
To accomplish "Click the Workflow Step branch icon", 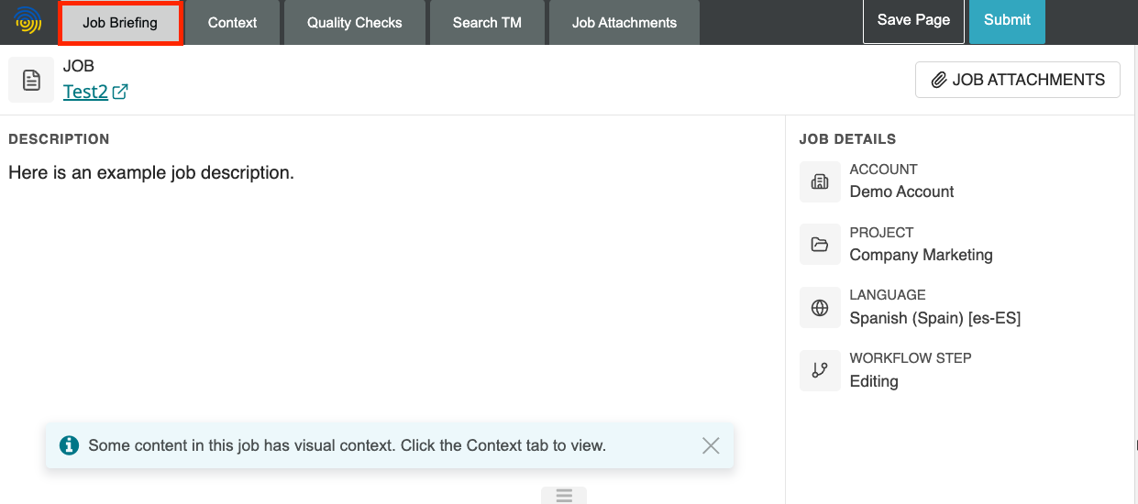I will point(820,370).
